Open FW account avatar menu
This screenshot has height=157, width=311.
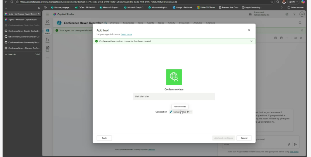point(302,14)
